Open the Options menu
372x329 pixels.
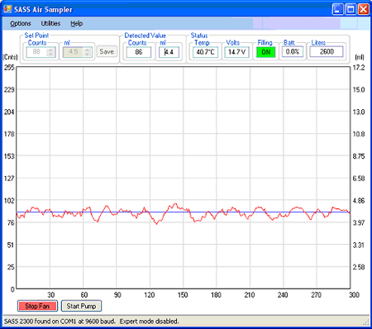[21, 24]
